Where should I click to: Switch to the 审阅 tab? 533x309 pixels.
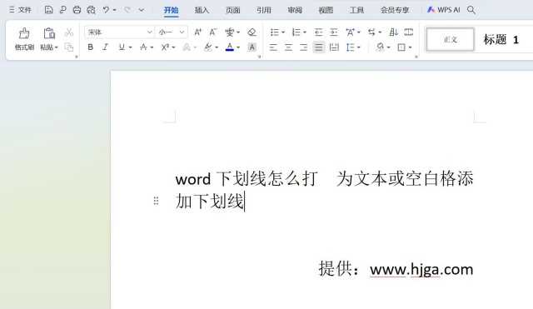(x=294, y=10)
